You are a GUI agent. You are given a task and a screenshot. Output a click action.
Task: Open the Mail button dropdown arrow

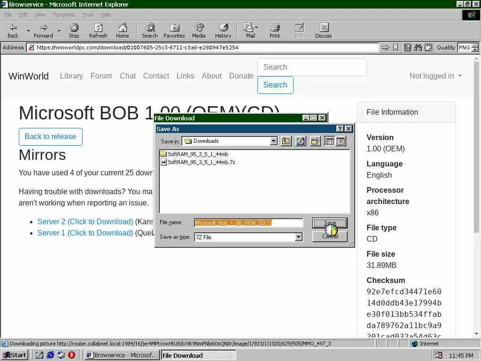pos(256,28)
